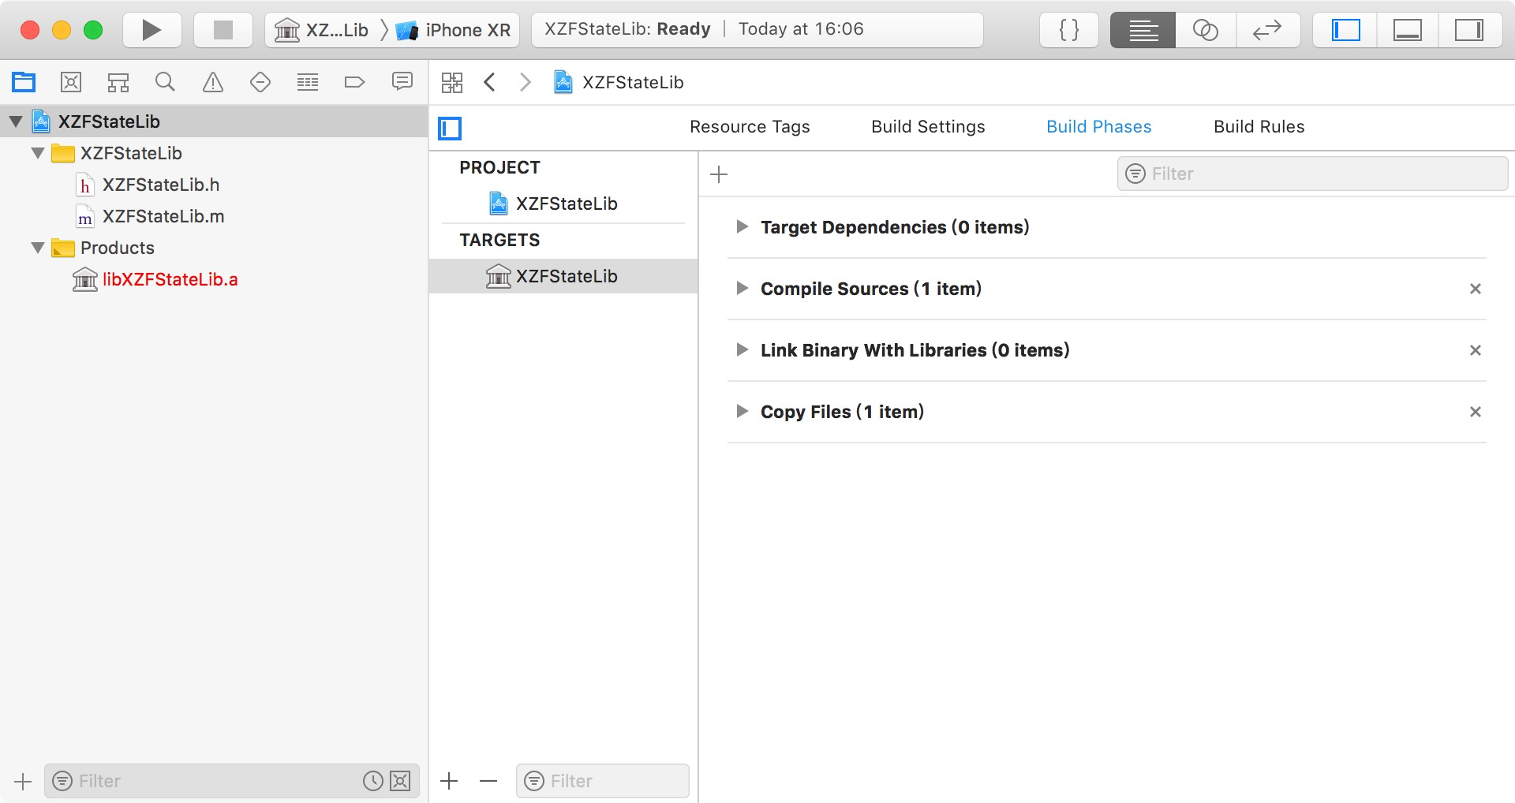Add a new target
The height and width of the screenshot is (803, 1515).
pyautogui.click(x=449, y=781)
